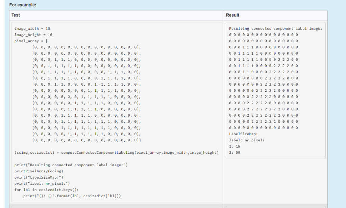346x208 pixels.
Task: Click the '1: 19' result line
Action: 234,146
